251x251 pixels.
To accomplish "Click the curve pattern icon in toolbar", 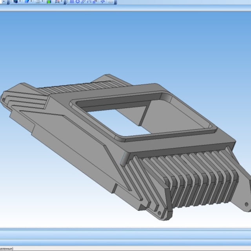I will 83,2.
